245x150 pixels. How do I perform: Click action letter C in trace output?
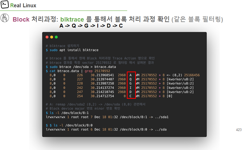(130, 96)
